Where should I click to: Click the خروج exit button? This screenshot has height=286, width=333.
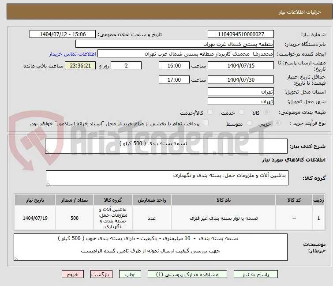pyautogui.click(x=73, y=275)
